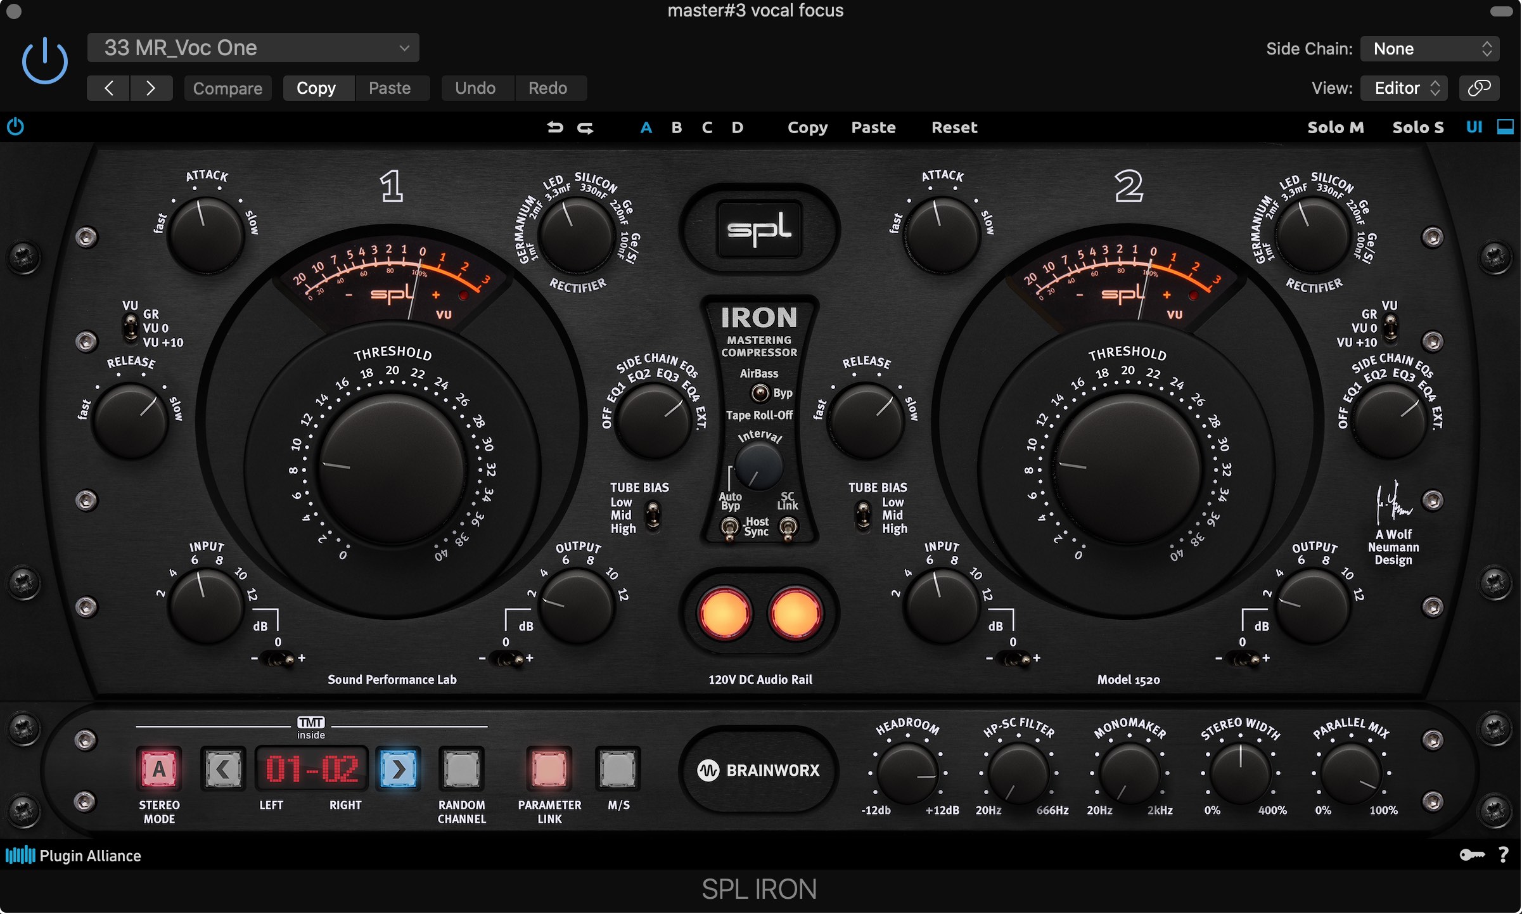Click the link chain icon beside View
1522x914 pixels.
1479,88
